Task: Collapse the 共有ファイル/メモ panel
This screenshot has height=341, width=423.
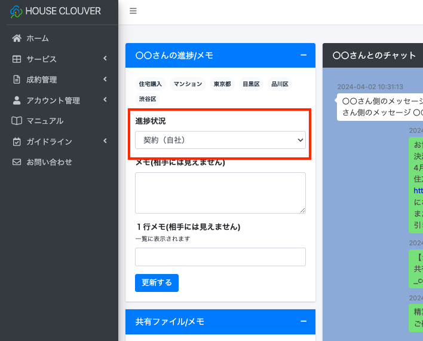Action: 304,321
